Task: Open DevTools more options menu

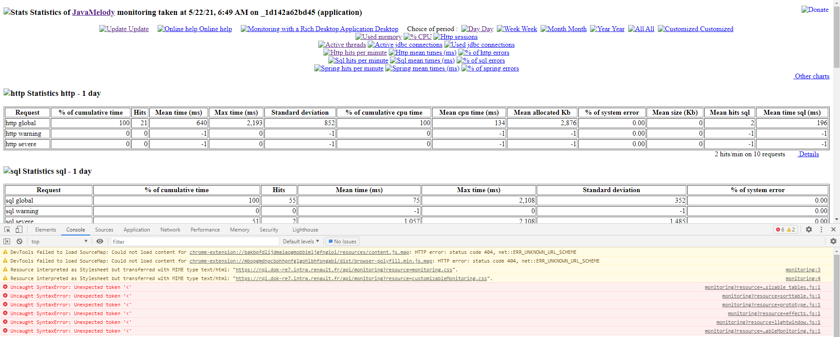Action: tap(821, 229)
